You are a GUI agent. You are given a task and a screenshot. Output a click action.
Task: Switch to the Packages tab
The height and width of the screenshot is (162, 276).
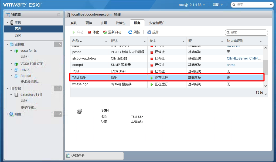[x=121, y=23]
